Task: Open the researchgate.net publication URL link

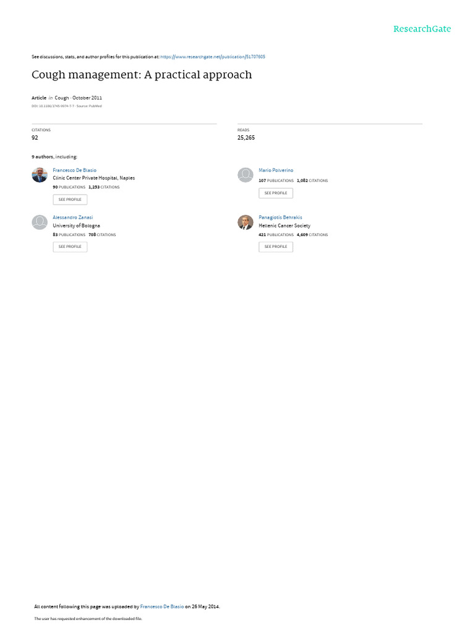Action: coord(213,57)
